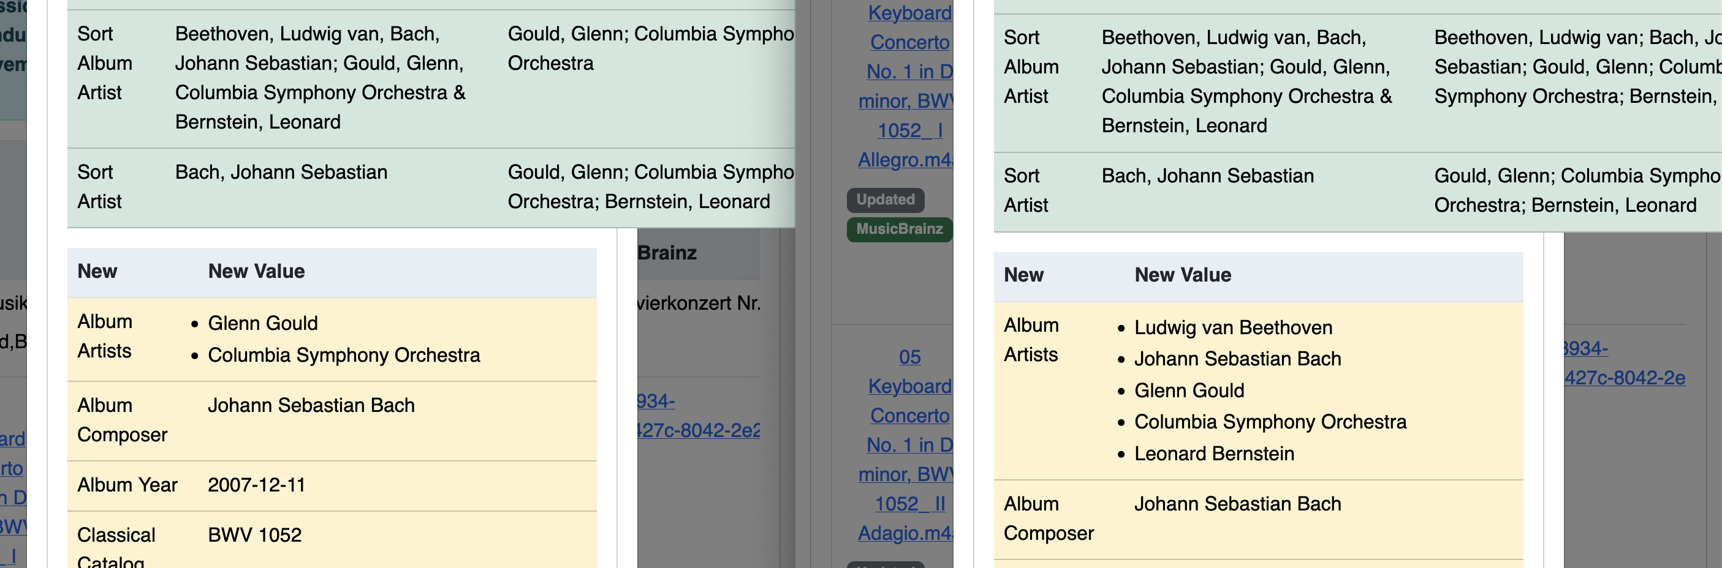Click the Updated status badge

886,200
